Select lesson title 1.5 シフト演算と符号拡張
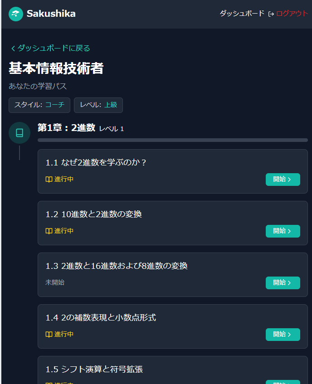The image size is (312, 384). point(94,369)
